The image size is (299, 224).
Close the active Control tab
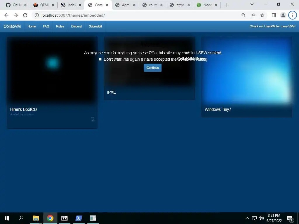coord(107,5)
